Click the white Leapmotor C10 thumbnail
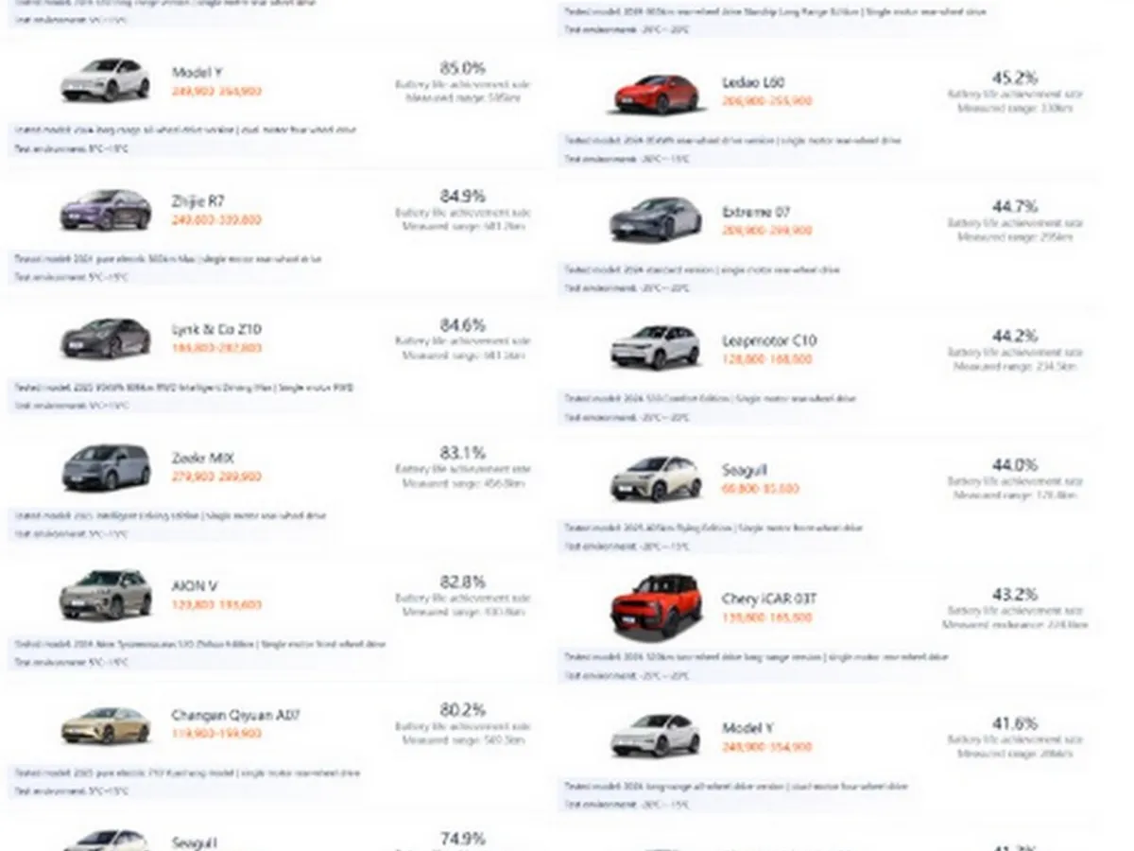Screen dimensions: 1134x851 (x=655, y=347)
